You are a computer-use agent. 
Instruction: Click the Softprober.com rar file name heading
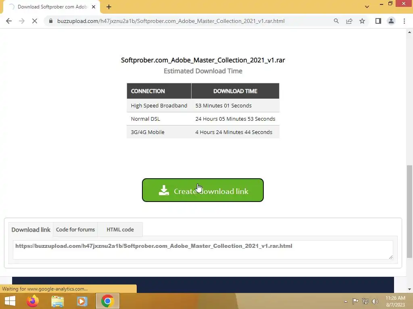click(203, 60)
